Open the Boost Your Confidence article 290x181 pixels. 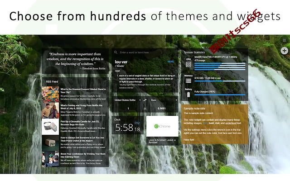tap(83, 155)
